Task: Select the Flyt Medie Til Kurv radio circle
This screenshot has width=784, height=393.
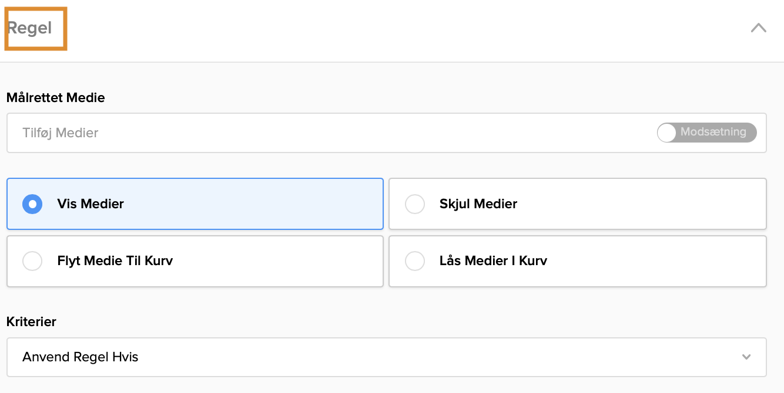Action: pyautogui.click(x=32, y=261)
